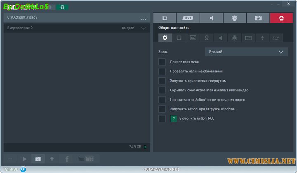Tick 'Запускать приложение свернутым' checkbox
This screenshot has height=173, width=297.
[x=162, y=81]
